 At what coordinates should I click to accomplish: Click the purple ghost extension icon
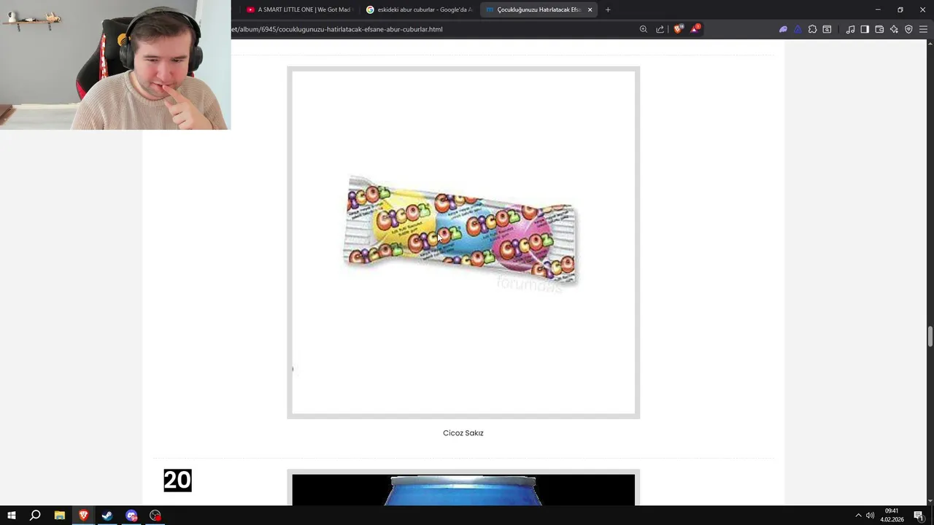783,29
